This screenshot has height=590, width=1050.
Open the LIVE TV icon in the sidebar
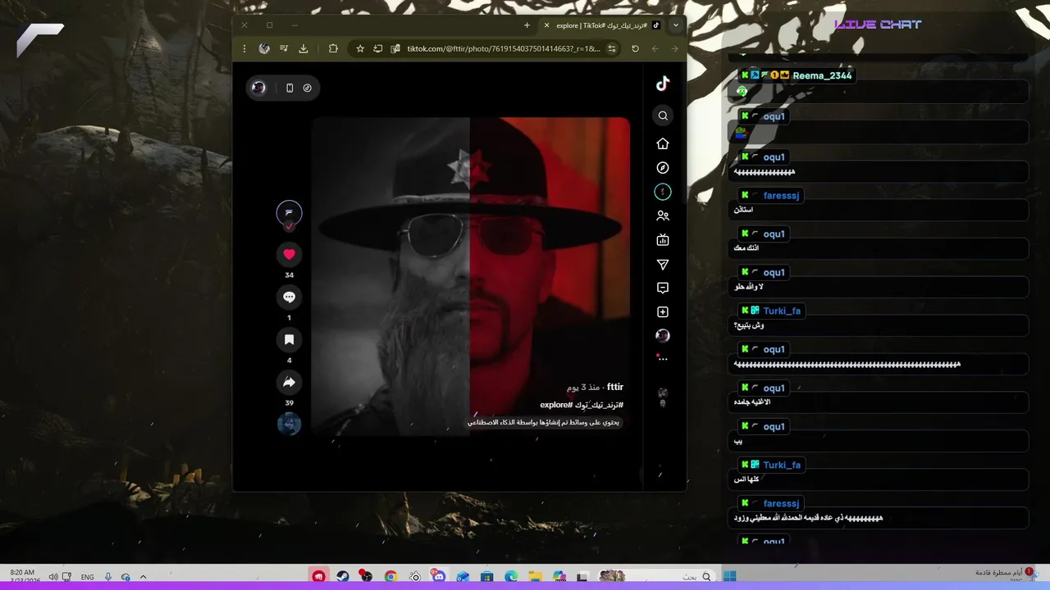(663, 240)
